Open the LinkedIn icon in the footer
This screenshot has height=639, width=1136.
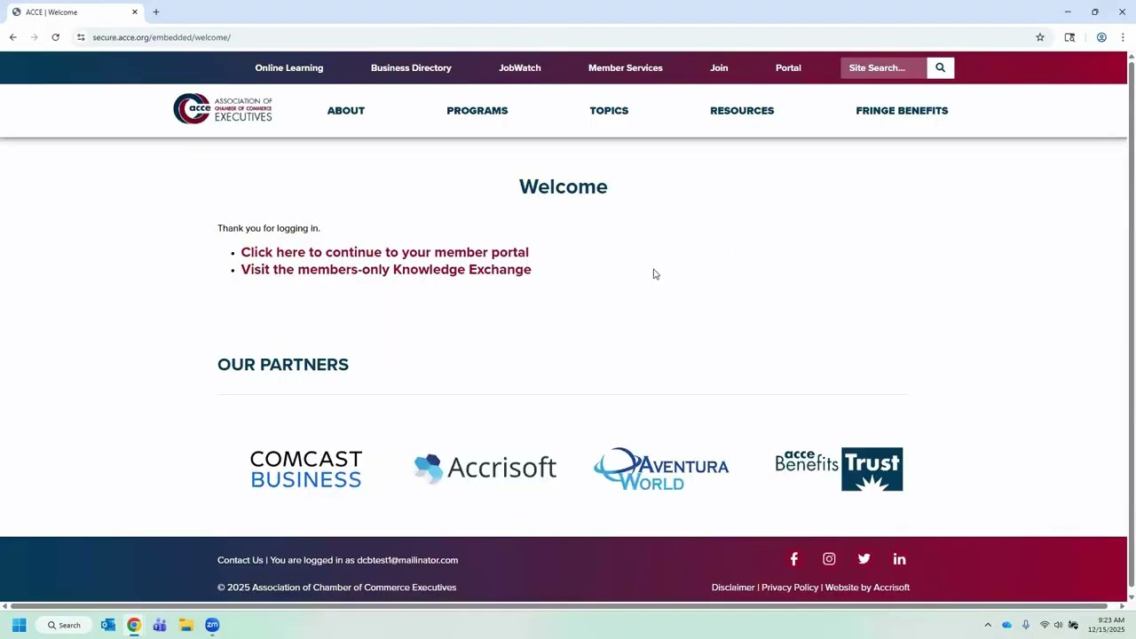click(x=899, y=559)
